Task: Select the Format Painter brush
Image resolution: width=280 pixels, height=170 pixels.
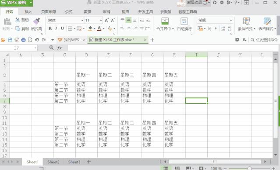Action: point(37,21)
